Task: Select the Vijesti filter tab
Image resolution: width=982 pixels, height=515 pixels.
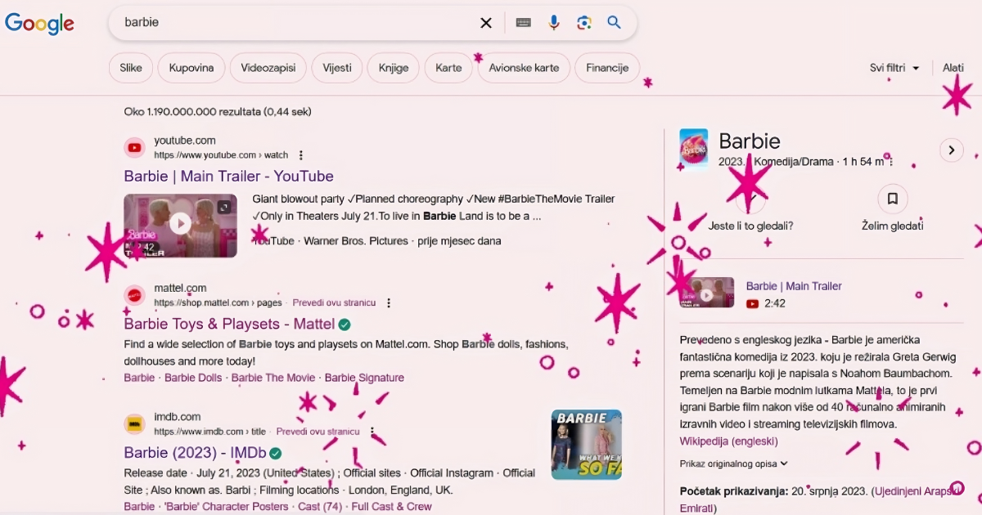Action: tap(337, 68)
